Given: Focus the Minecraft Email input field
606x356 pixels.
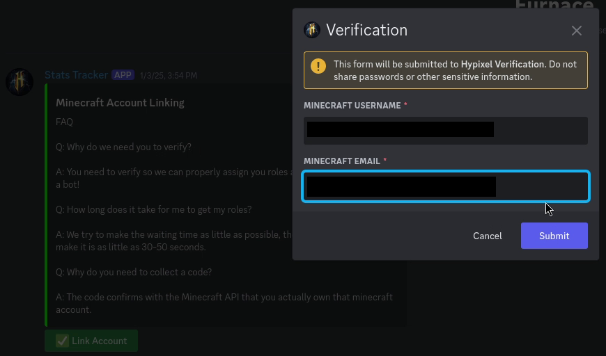Looking at the screenshot, I should (x=445, y=186).
